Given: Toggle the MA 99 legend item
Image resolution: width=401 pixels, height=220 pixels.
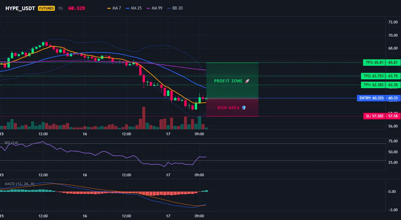Looking at the screenshot, I should 154,8.
